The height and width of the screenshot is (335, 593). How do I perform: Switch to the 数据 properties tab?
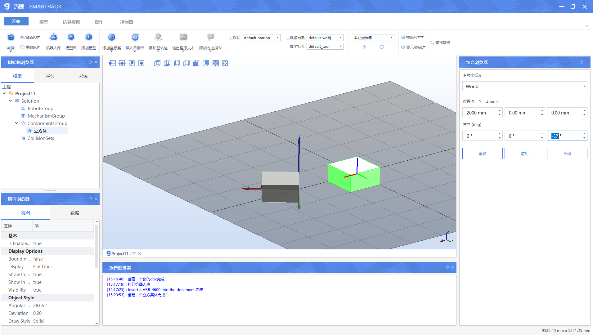pyautogui.click(x=75, y=213)
